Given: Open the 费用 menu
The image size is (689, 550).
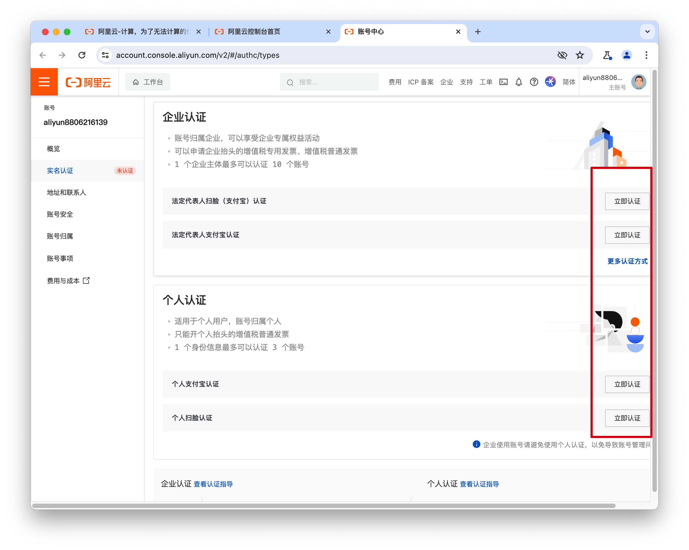Looking at the screenshot, I should click(x=395, y=82).
